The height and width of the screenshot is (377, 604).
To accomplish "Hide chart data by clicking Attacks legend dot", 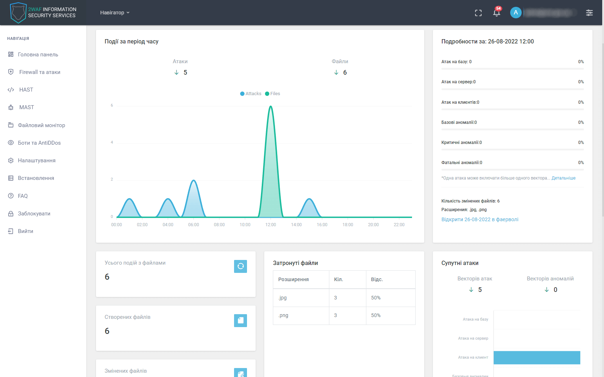I will click(242, 93).
